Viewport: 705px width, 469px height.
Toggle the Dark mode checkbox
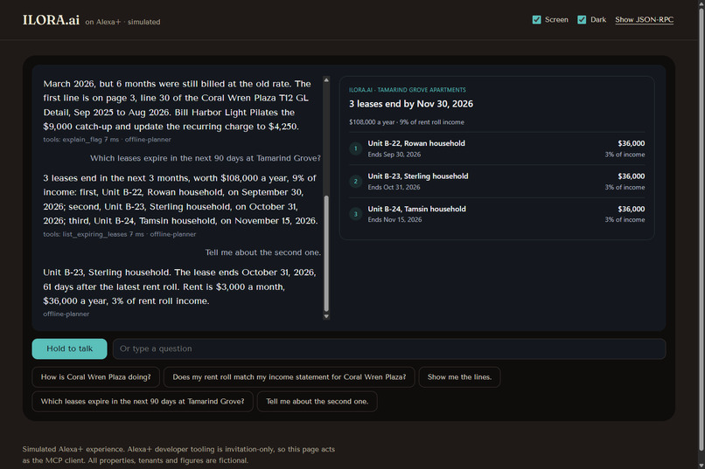[x=582, y=20]
